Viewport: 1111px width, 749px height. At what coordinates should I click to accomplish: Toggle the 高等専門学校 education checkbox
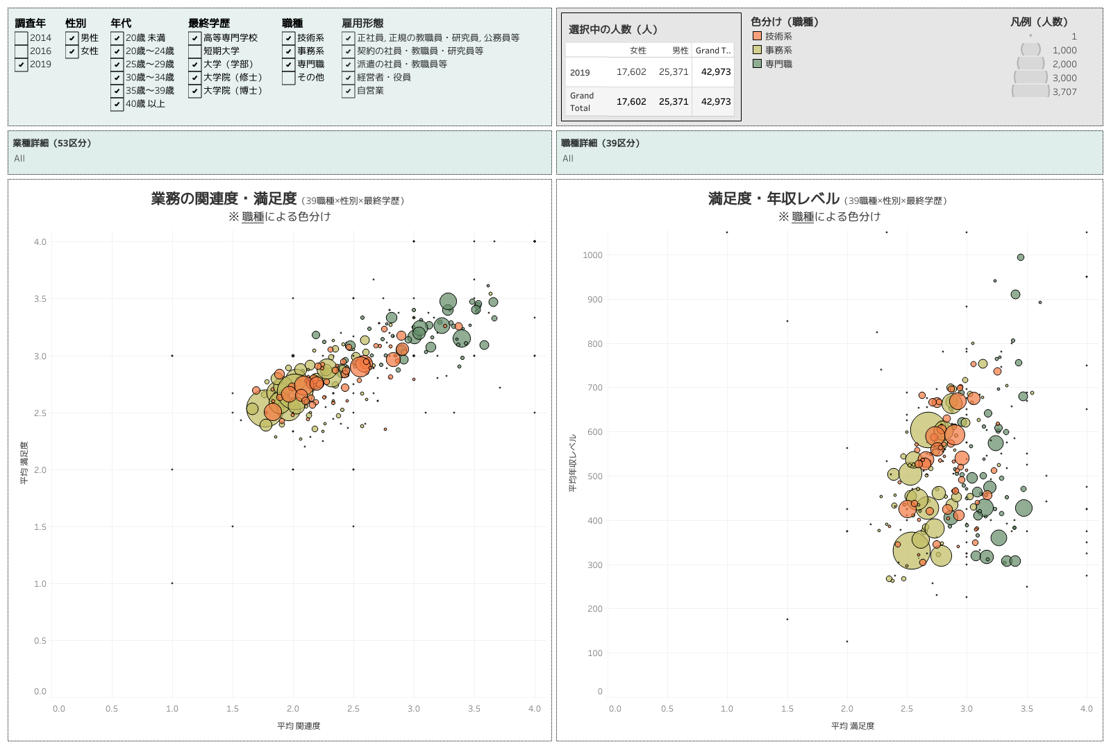195,38
